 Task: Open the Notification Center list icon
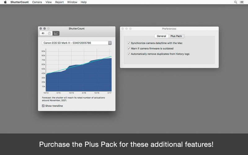click(x=242, y=2)
